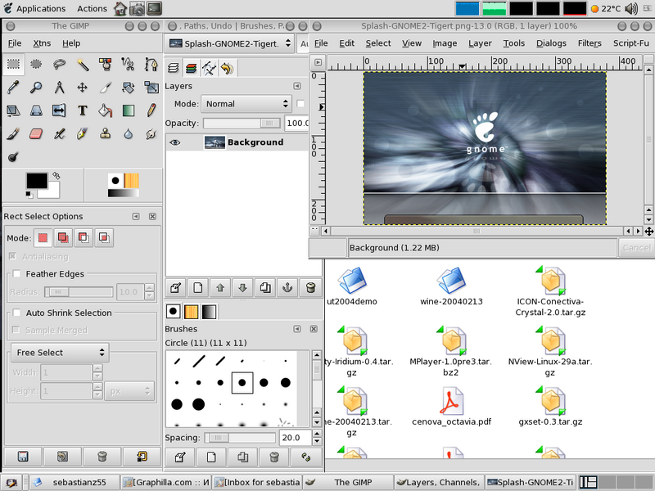This screenshot has width=655, height=491.
Task: Select the Text tool
Action: click(x=83, y=110)
